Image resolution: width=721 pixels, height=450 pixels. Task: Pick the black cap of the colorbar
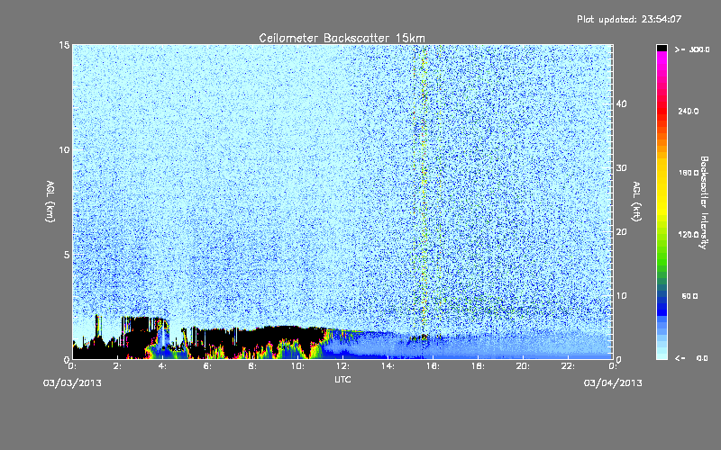coord(662,48)
